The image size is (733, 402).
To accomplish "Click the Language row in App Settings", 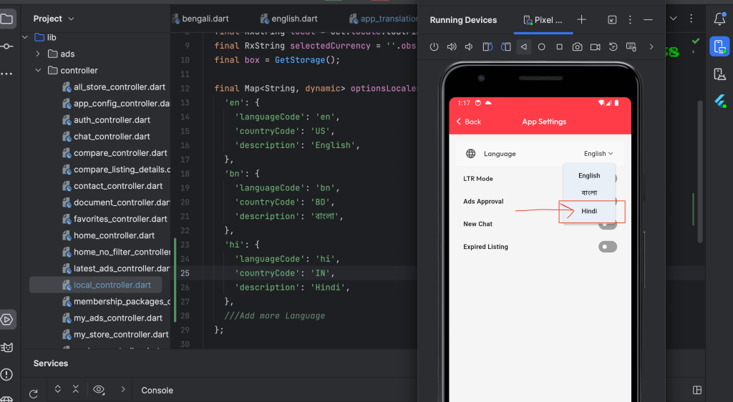I will [x=540, y=154].
